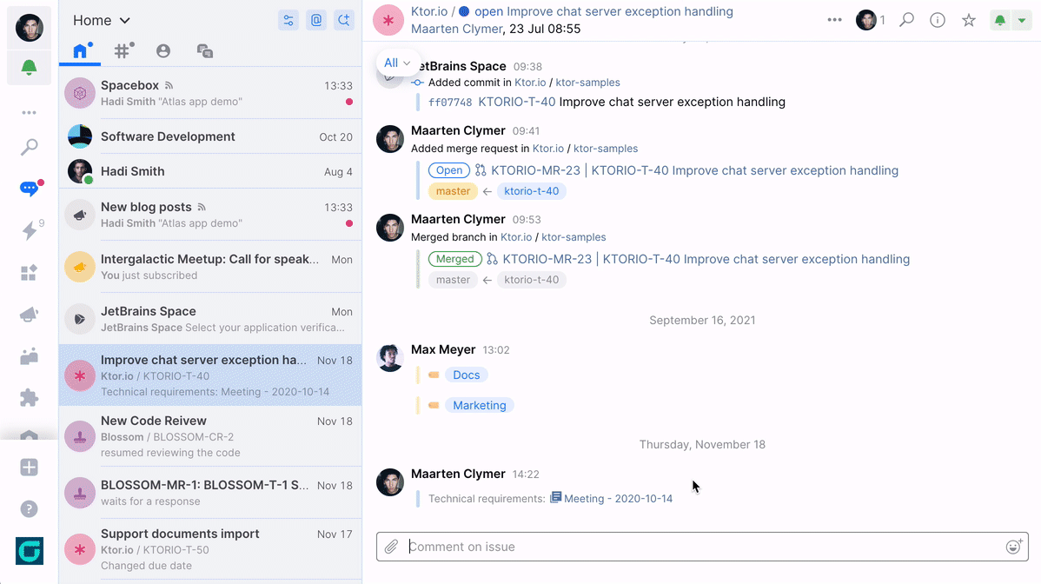The height and width of the screenshot is (584, 1041).
Task: Open commit ff07748 link
Action: click(450, 103)
